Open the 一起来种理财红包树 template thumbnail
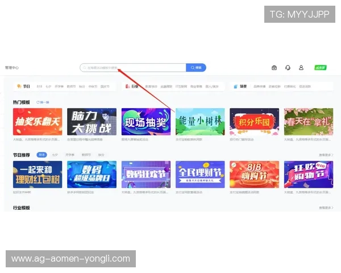The width and height of the screenshot is (341, 273). pos(38,175)
